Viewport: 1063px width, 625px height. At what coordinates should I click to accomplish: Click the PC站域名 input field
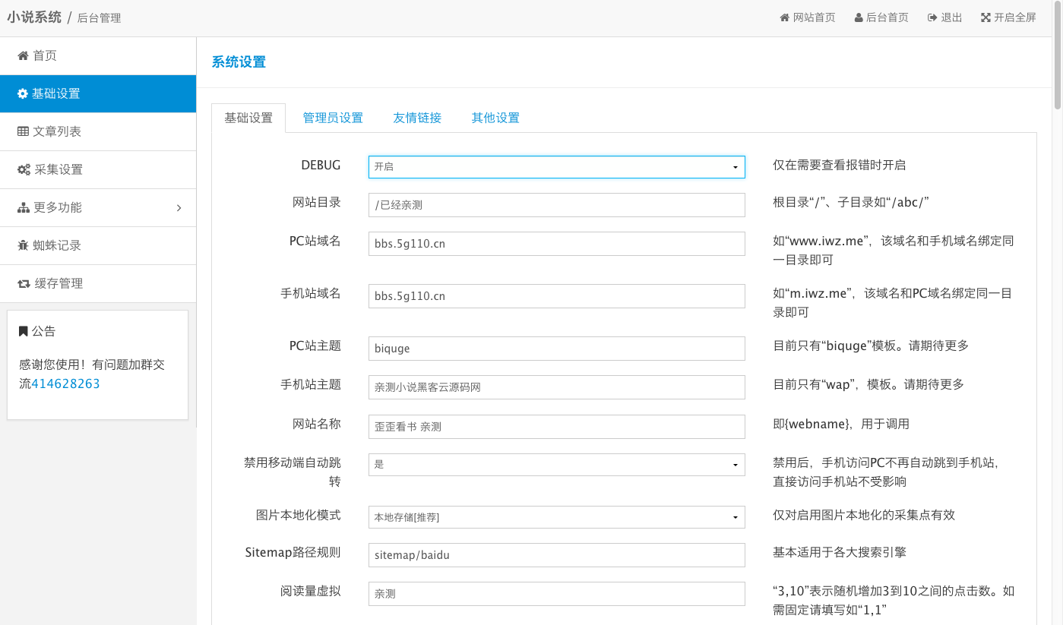[556, 244]
